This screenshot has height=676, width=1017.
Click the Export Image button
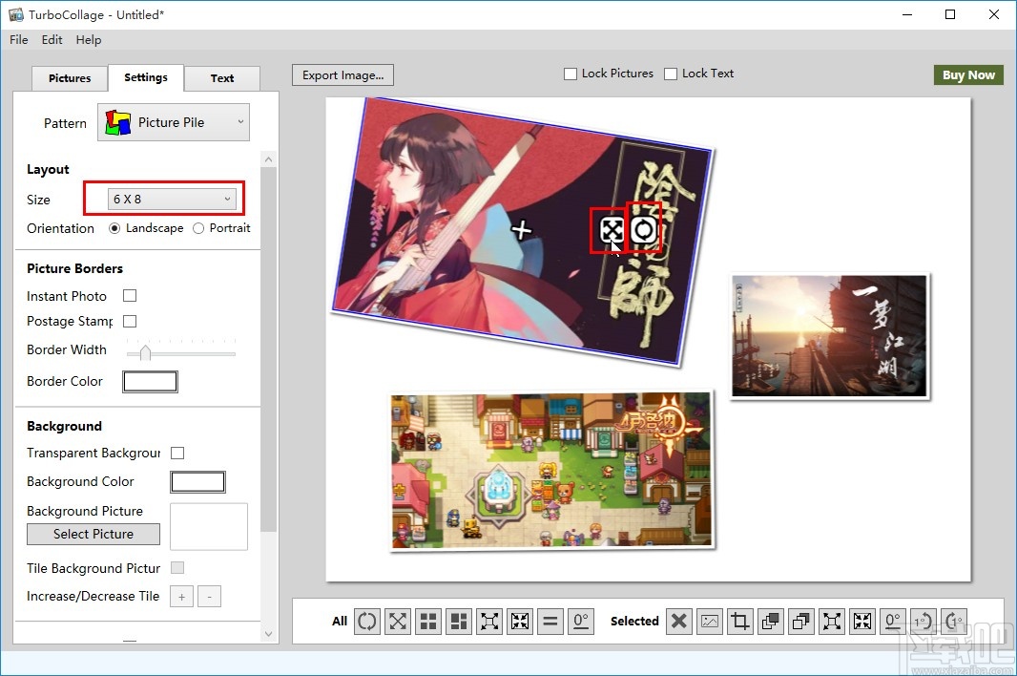[342, 74]
